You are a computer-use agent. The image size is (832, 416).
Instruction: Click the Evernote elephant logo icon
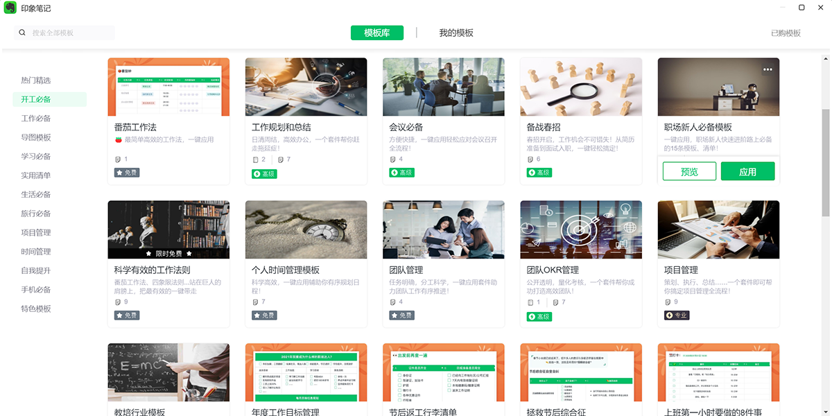(x=10, y=8)
